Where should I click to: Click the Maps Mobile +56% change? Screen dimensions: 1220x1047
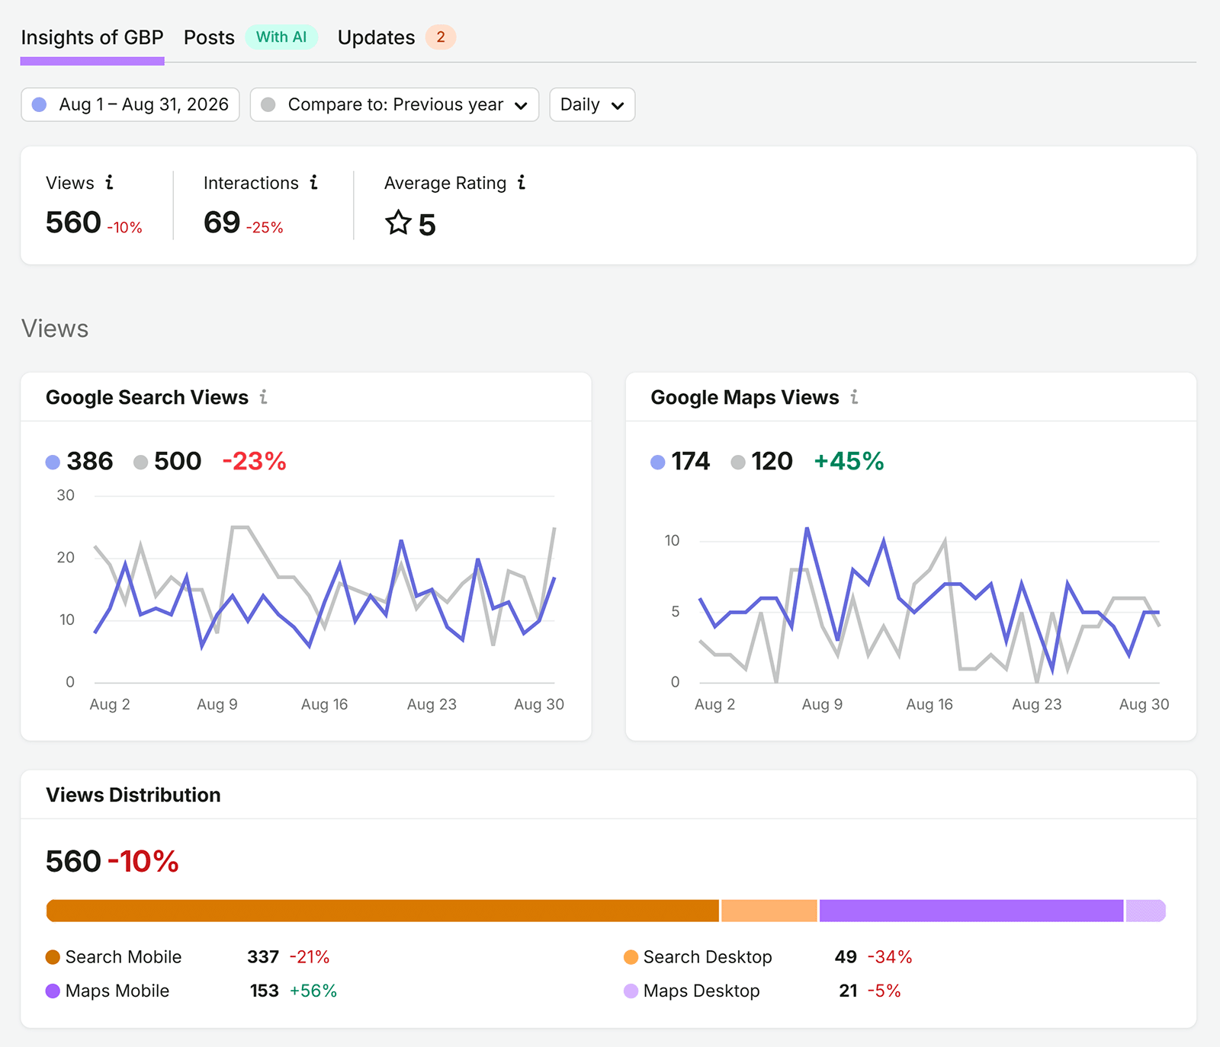313,991
